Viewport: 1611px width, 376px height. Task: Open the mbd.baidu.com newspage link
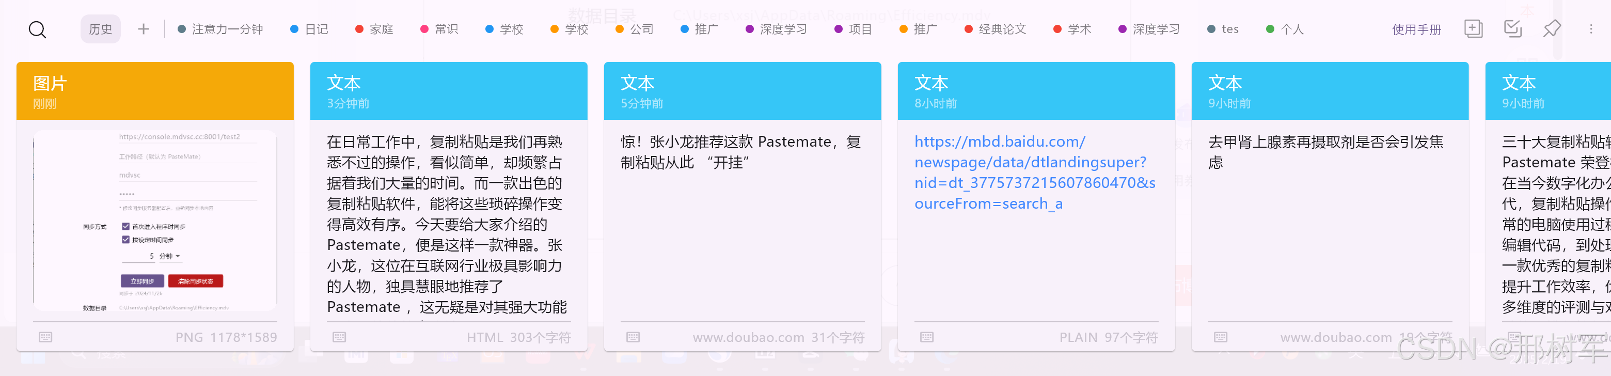click(x=1035, y=173)
